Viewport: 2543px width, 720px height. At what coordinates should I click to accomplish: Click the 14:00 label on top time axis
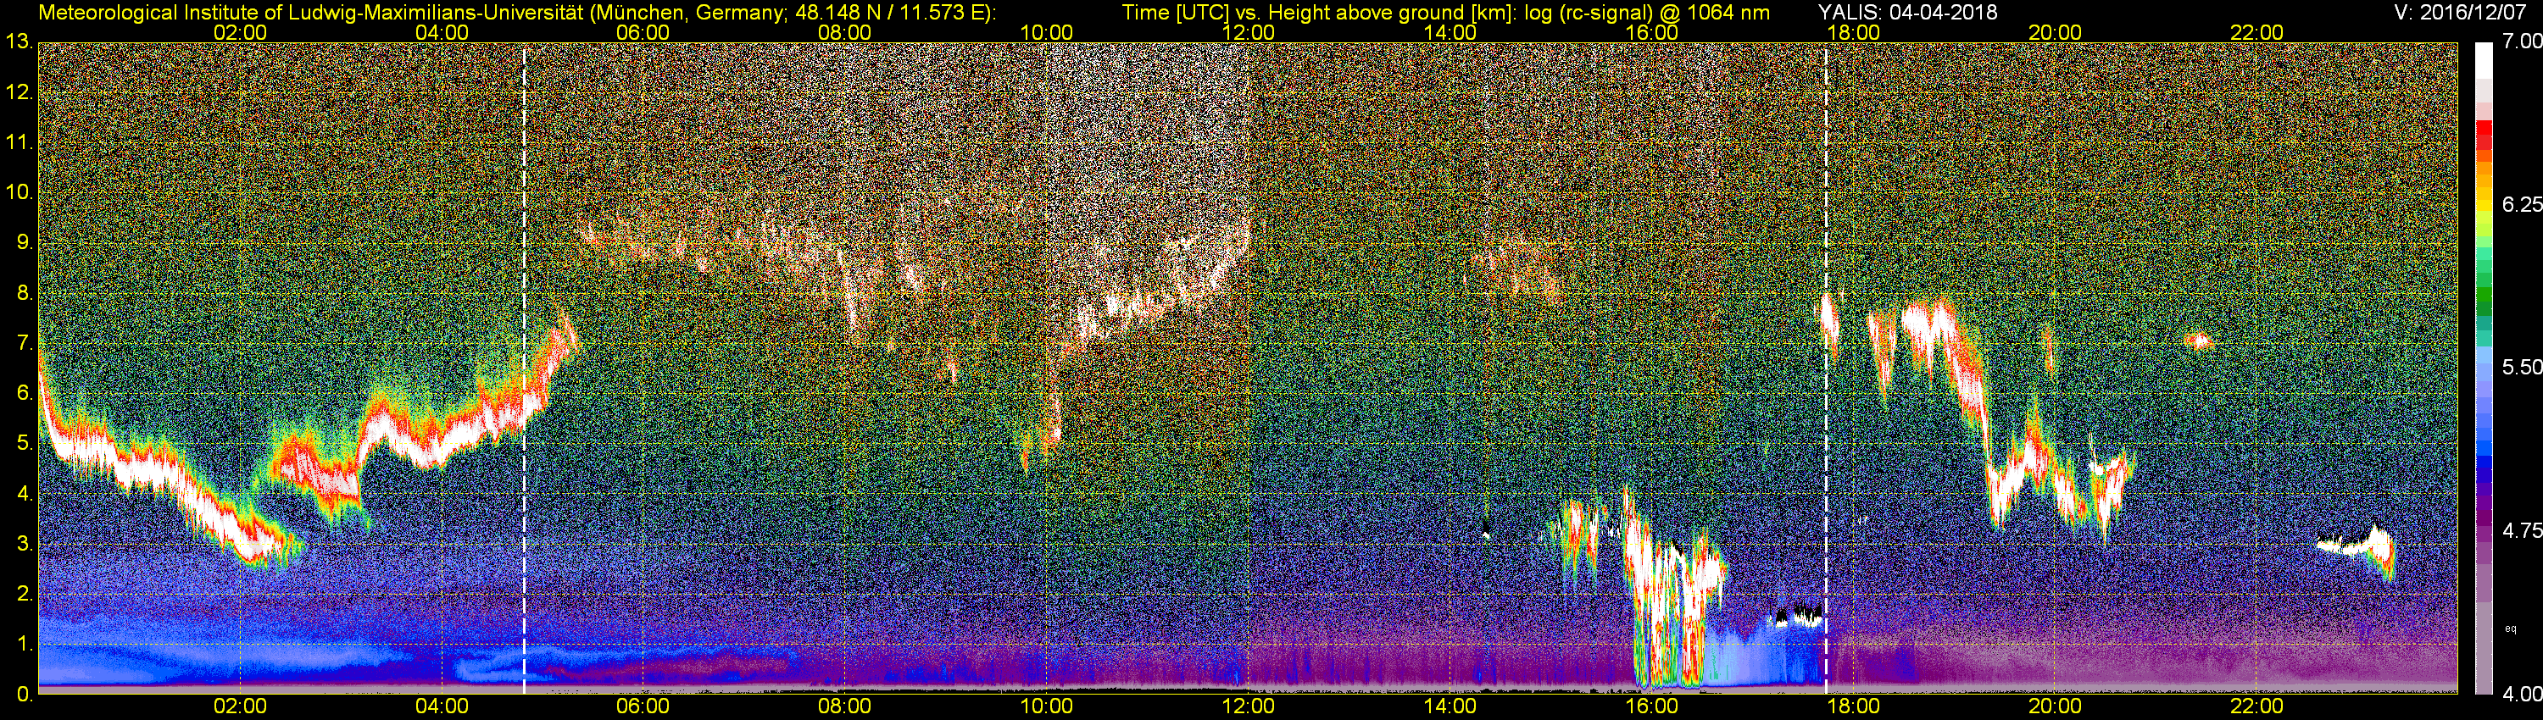click(x=1450, y=31)
